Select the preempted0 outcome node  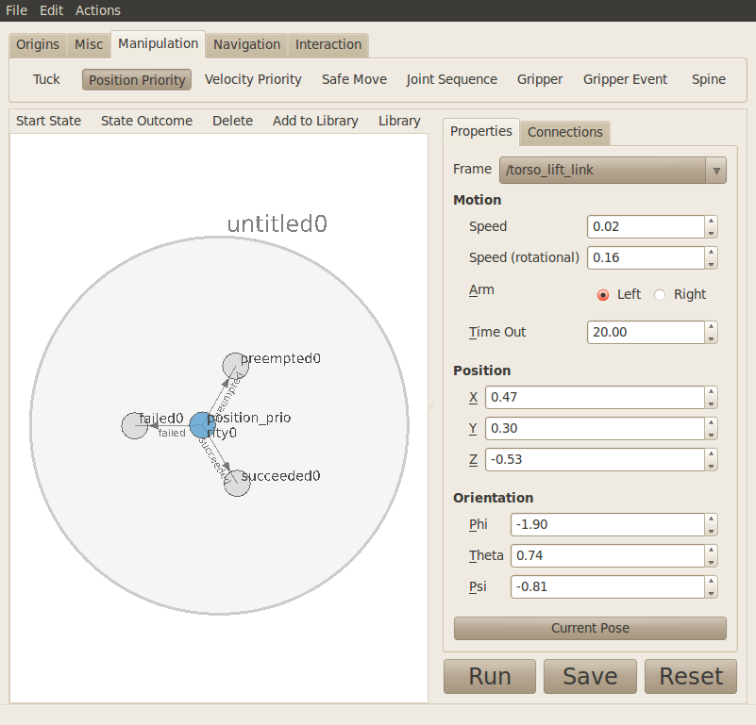click(235, 366)
